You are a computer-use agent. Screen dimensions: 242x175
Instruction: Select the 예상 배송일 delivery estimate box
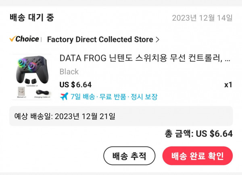click(121, 116)
